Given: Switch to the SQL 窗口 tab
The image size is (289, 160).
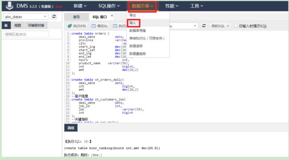Looking at the screenshot, I should coord(100,17).
